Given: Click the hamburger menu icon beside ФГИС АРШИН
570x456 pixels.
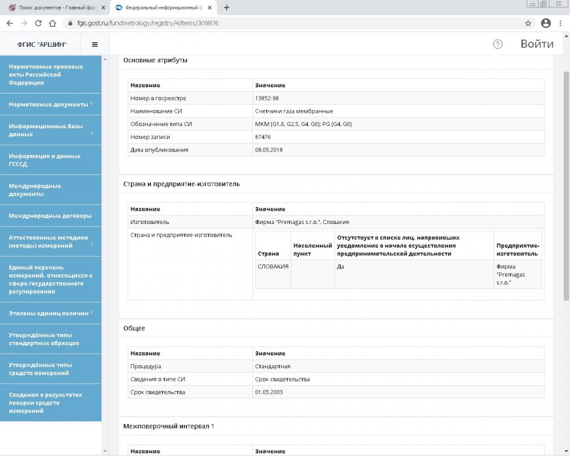Looking at the screenshot, I should point(95,44).
